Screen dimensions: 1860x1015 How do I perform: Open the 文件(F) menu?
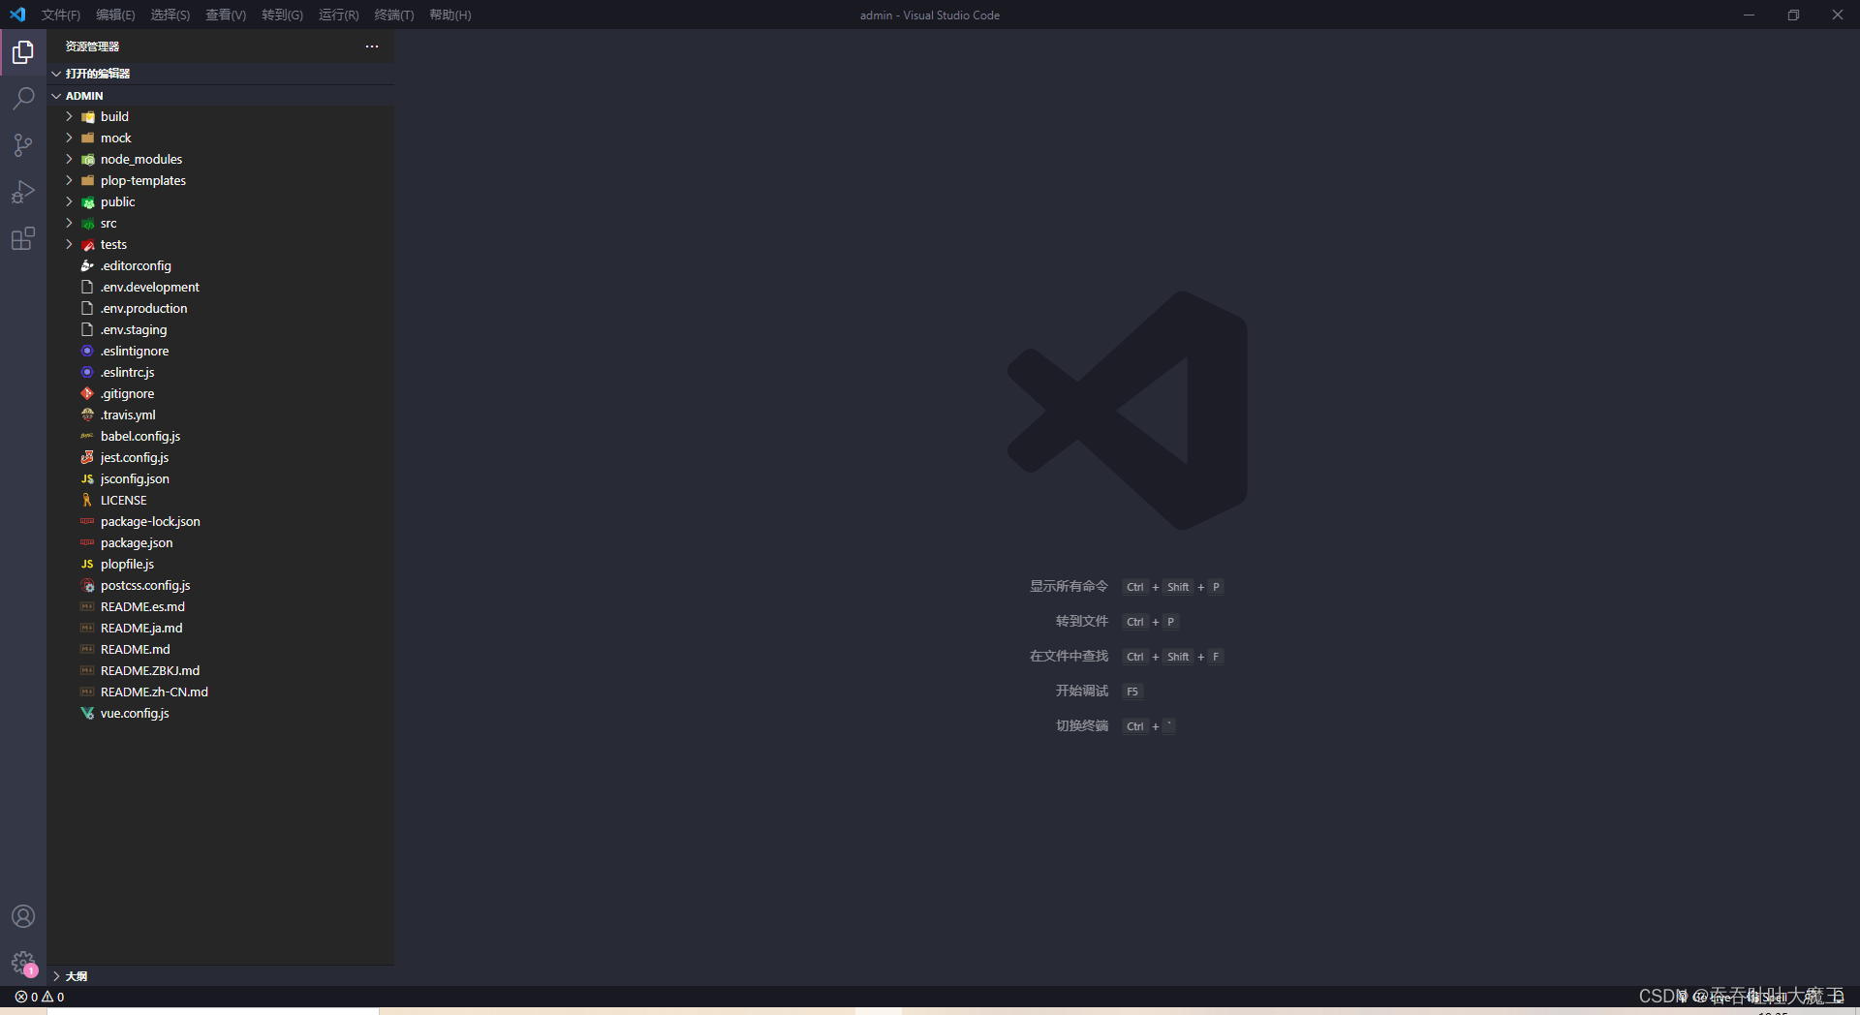point(61,15)
